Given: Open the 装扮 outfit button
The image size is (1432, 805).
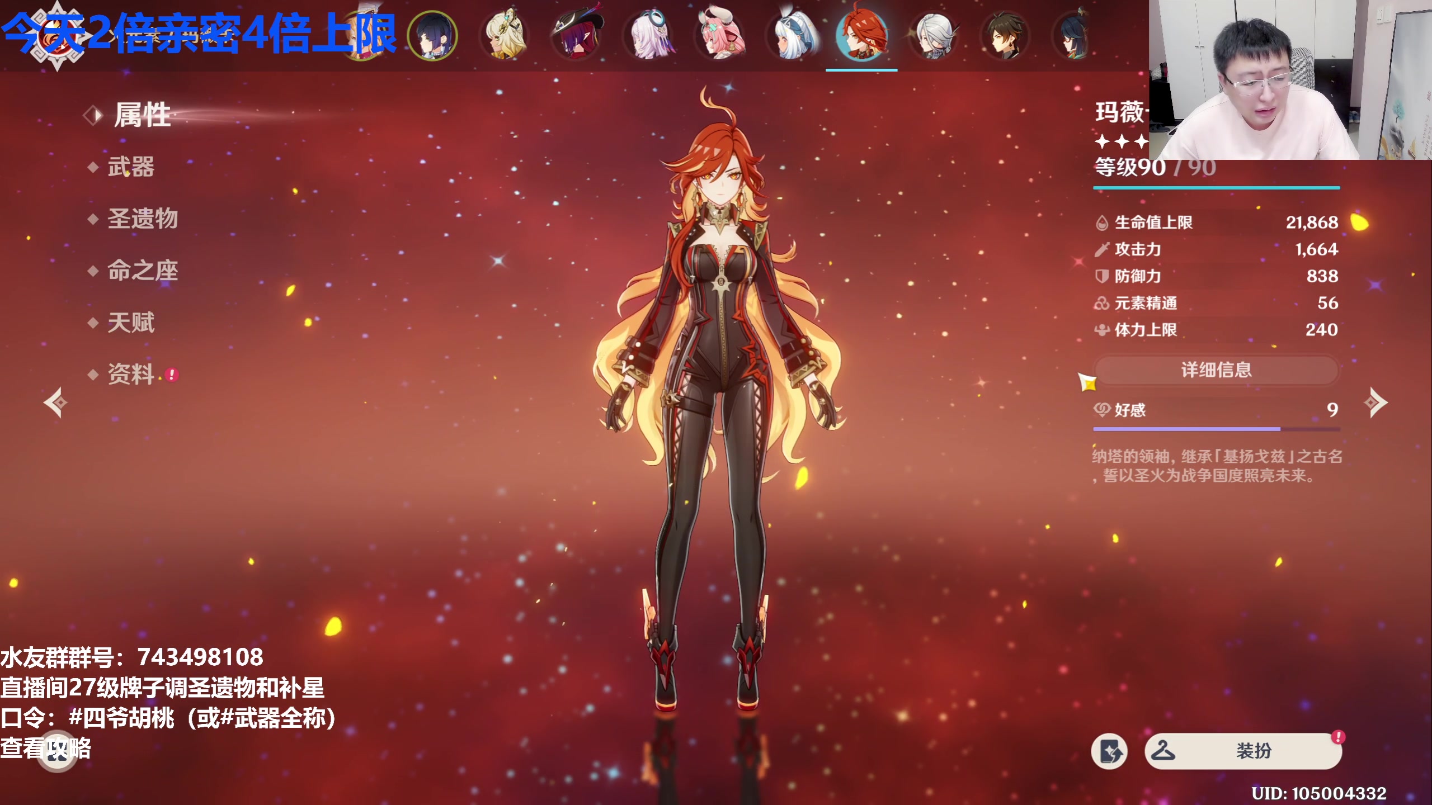Looking at the screenshot, I should [1243, 751].
